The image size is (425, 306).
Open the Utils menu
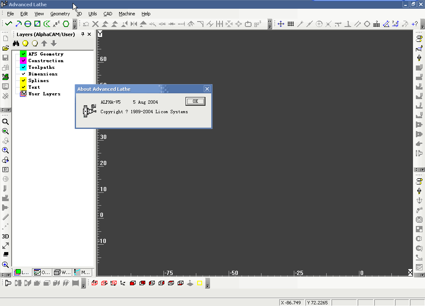coord(93,14)
